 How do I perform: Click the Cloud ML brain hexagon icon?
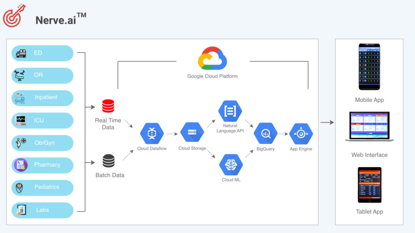231,165
